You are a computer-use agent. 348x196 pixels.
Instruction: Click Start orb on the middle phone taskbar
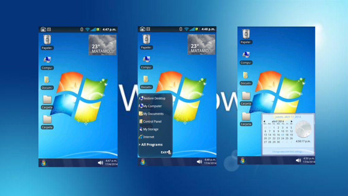point(143,161)
